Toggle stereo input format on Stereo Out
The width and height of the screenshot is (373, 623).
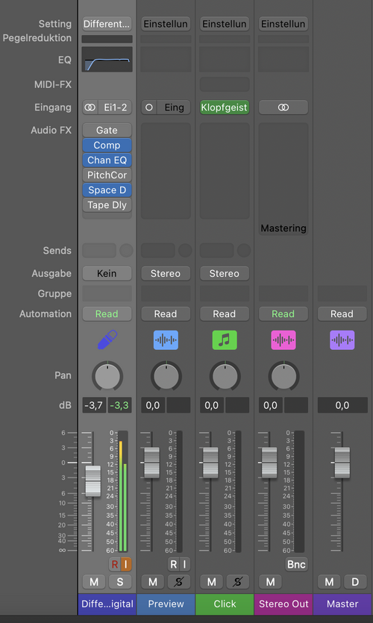click(283, 107)
